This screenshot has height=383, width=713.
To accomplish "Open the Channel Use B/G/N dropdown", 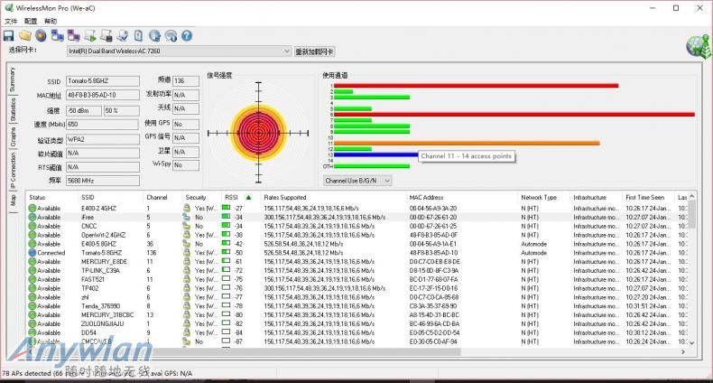I will pos(358,181).
